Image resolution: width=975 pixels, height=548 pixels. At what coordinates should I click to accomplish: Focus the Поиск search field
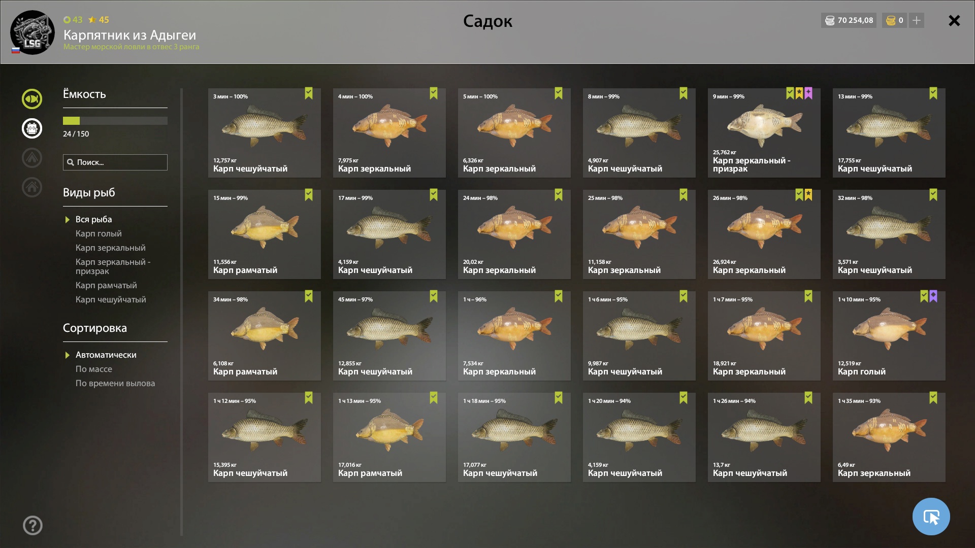click(115, 162)
